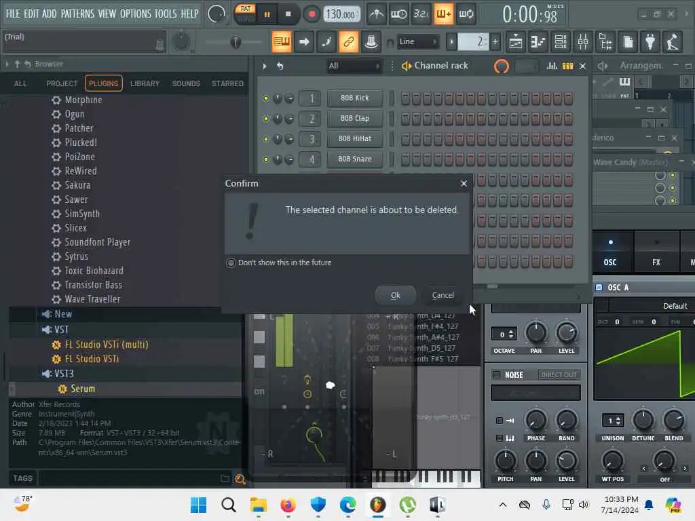The width and height of the screenshot is (695, 521).
Task: Open Windows Start menu
Action: tap(198, 505)
